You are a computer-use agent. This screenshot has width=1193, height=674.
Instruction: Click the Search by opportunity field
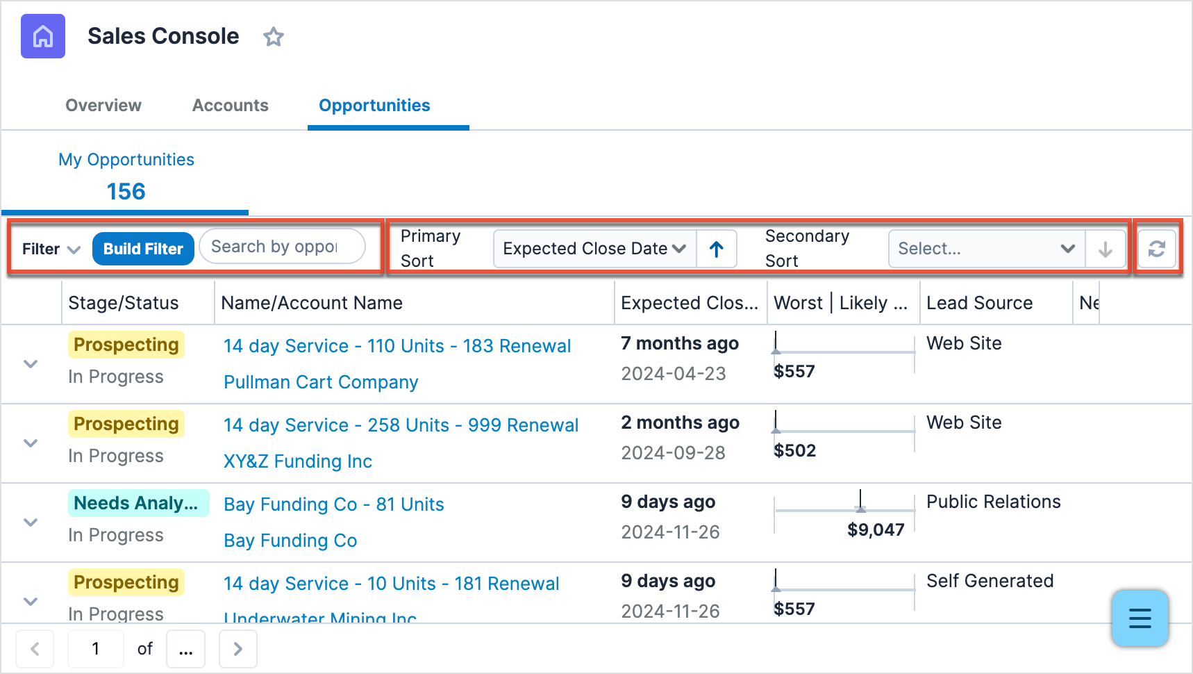282,247
